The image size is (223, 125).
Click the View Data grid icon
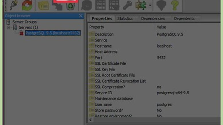tap(100, 5)
